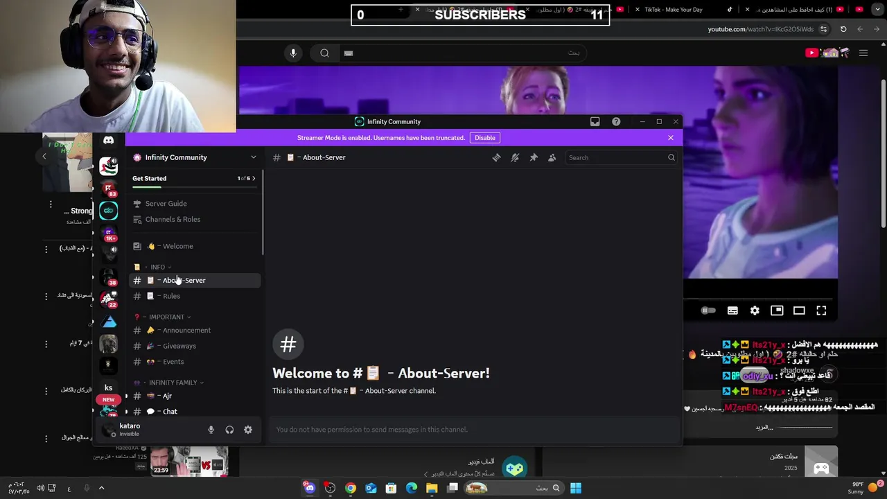Dismiss the Streamer Mode banner
The height and width of the screenshot is (499, 887).
point(671,138)
